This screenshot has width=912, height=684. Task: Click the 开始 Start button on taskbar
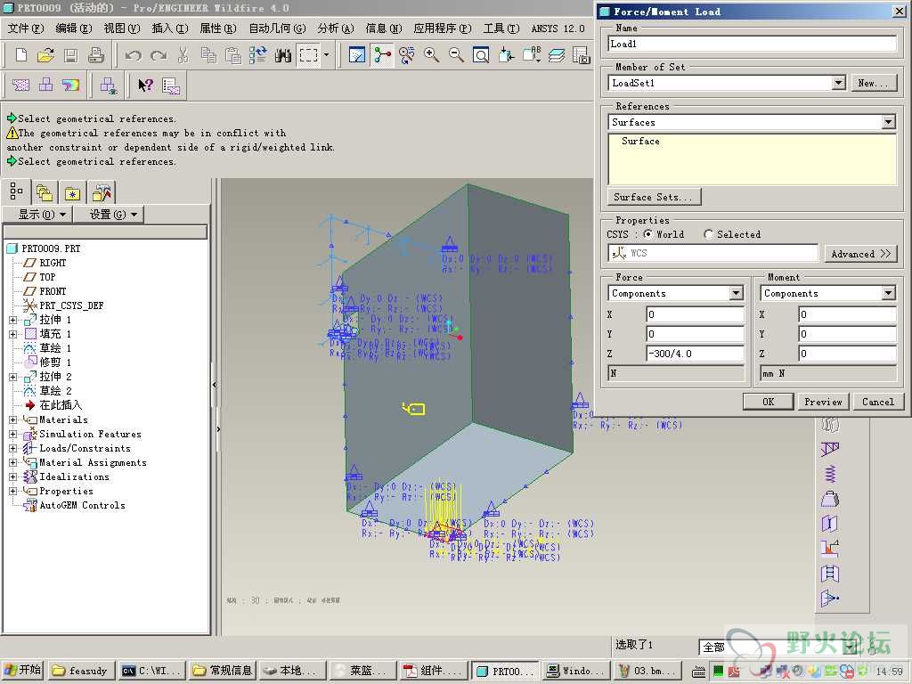coord(23,671)
